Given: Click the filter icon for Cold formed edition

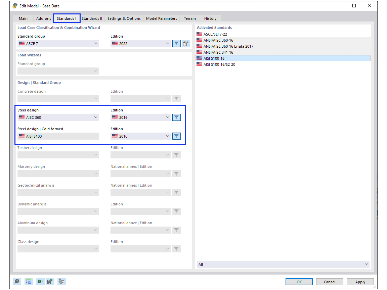Looking at the screenshot, I should 176,136.
